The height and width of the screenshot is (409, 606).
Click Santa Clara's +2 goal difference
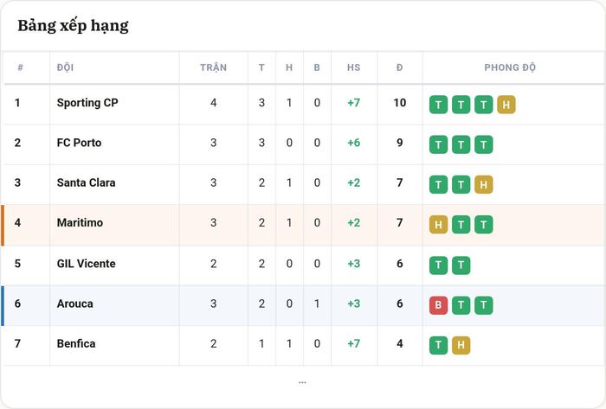coord(353,182)
